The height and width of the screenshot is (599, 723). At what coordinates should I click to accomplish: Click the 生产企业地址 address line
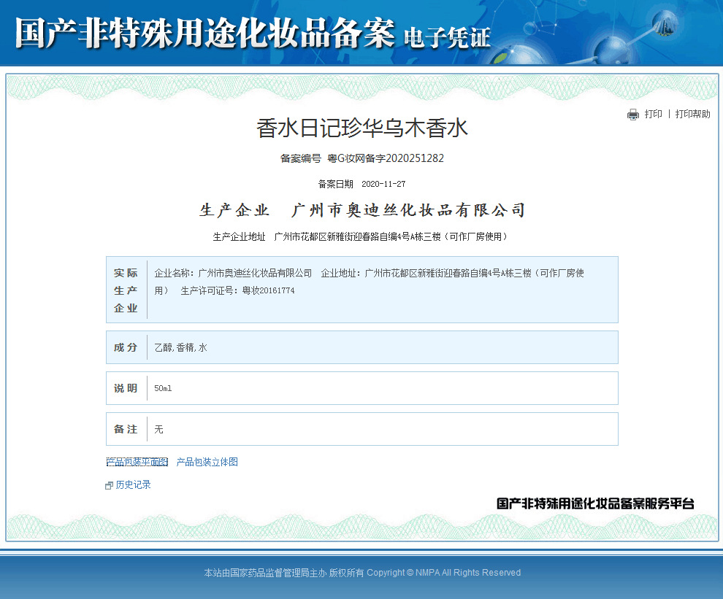click(361, 236)
